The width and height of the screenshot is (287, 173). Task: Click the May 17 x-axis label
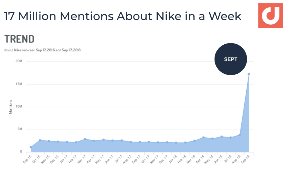point(99,159)
